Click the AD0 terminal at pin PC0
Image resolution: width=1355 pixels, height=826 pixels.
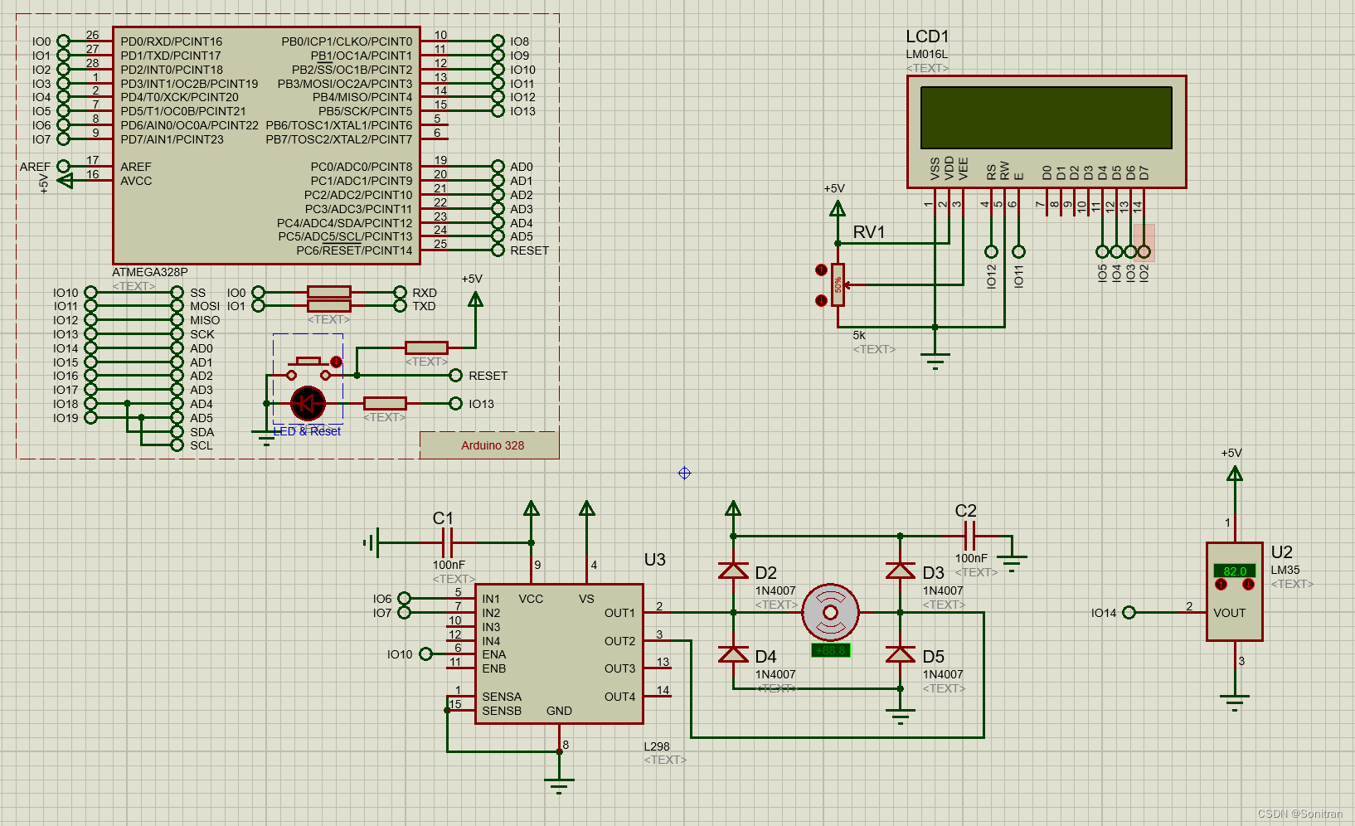coord(498,167)
